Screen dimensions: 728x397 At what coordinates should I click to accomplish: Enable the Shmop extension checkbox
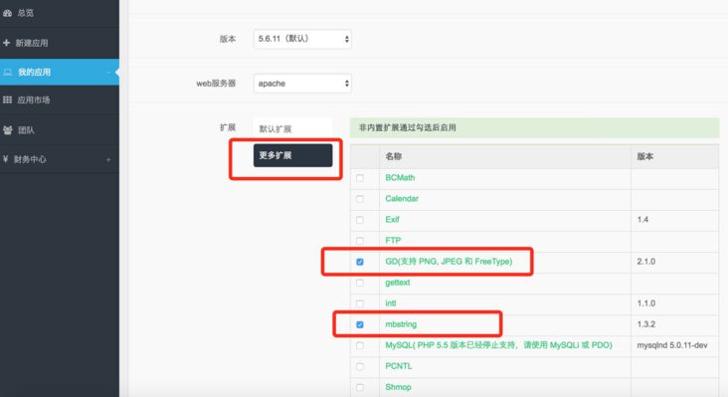coord(360,387)
